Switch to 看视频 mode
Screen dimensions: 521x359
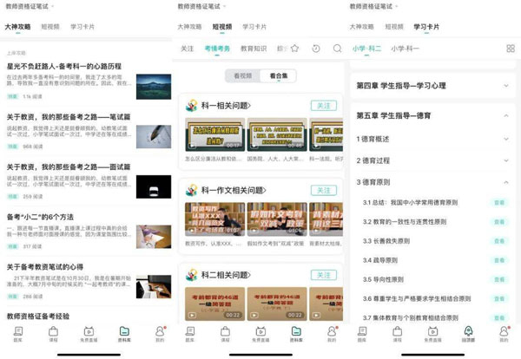[x=243, y=76]
